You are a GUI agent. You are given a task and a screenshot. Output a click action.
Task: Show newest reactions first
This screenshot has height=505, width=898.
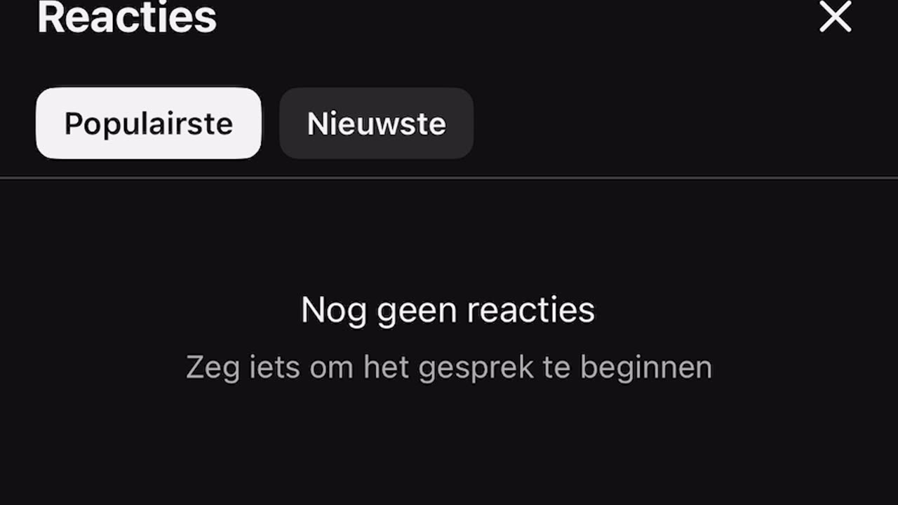click(377, 123)
